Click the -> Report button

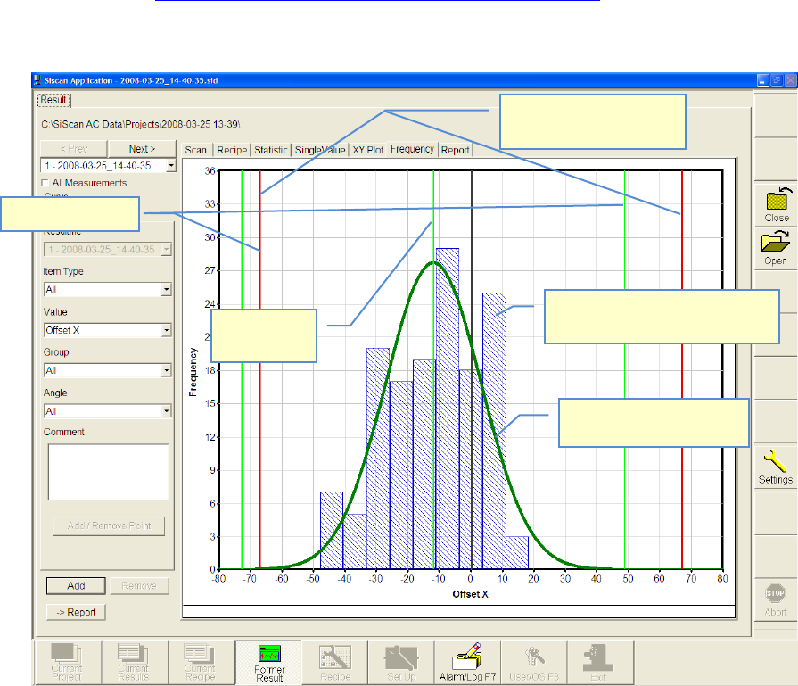pos(76,612)
